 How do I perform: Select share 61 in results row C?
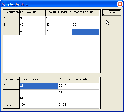pos(39,99)
